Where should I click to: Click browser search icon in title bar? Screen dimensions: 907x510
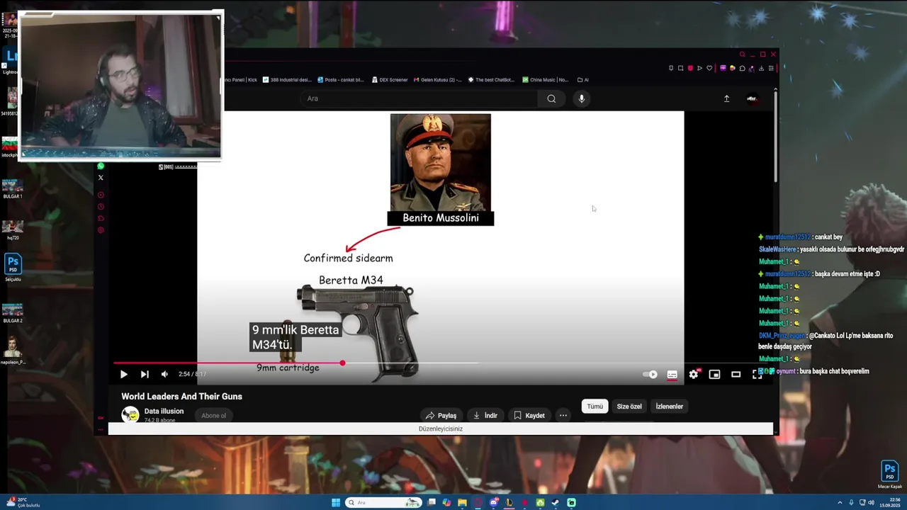pyautogui.click(x=742, y=55)
